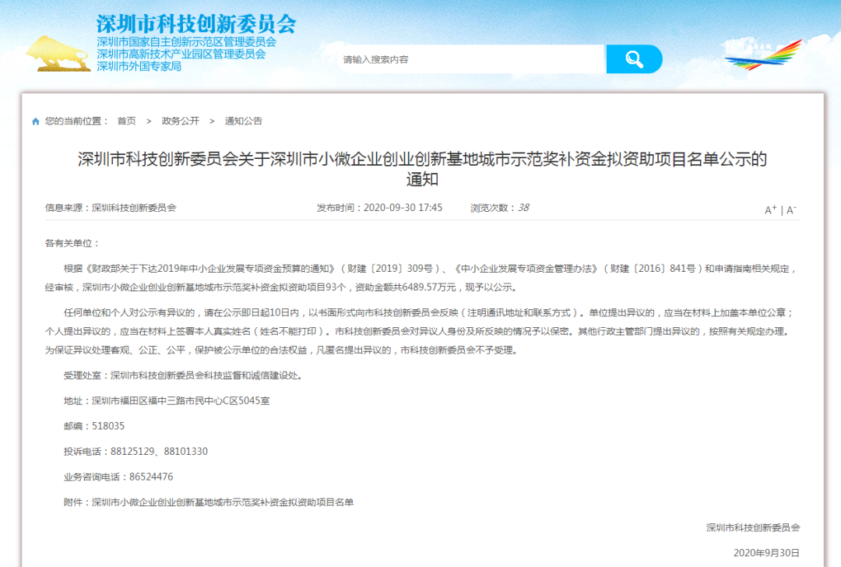Screen dimensions: 841x567
Task: Decrease font size with A- button
Action: pyautogui.click(x=792, y=210)
